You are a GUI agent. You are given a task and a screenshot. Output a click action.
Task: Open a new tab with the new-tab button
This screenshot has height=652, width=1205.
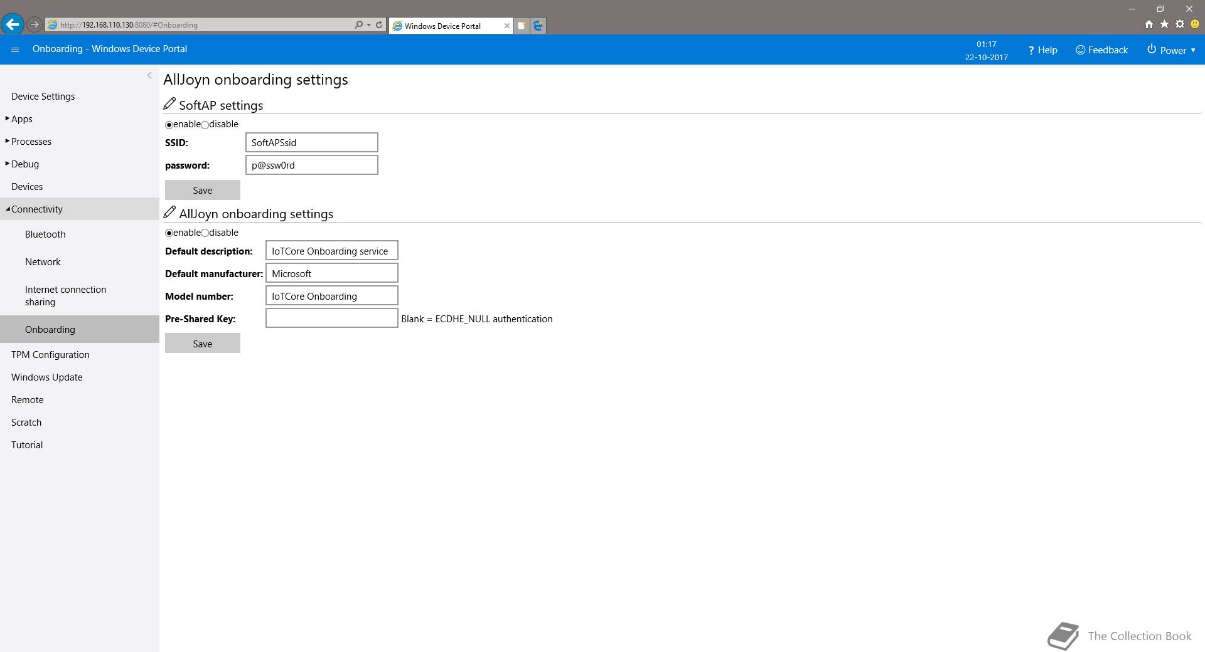tap(522, 26)
